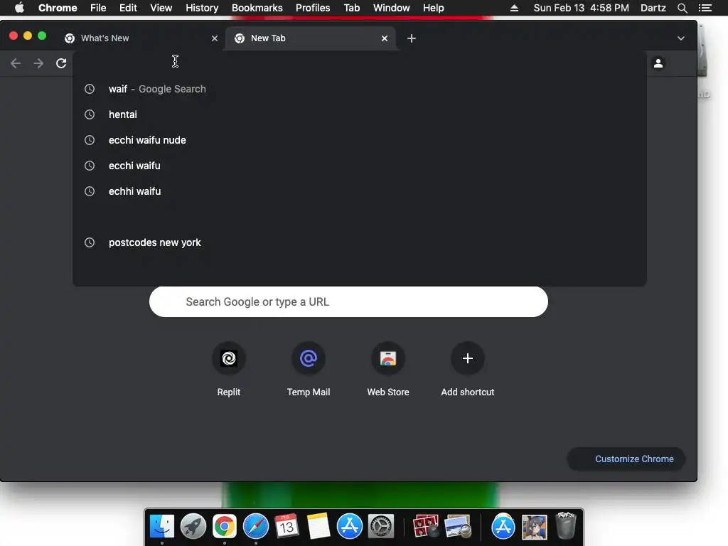Image resolution: width=728 pixels, height=546 pixels.
Task: Open the View menu
Action: click(x=161, y=8)
